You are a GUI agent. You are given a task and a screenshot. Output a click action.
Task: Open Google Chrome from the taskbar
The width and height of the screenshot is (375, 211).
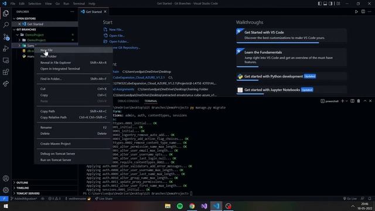pos(192,206)
